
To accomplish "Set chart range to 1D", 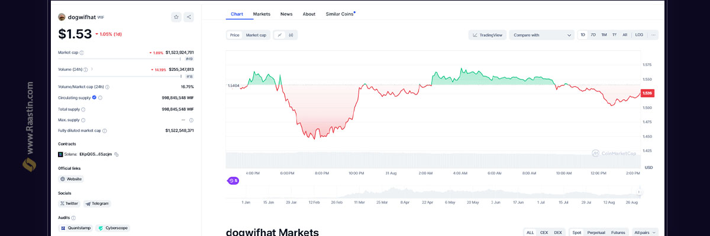I will pos(583,35).
